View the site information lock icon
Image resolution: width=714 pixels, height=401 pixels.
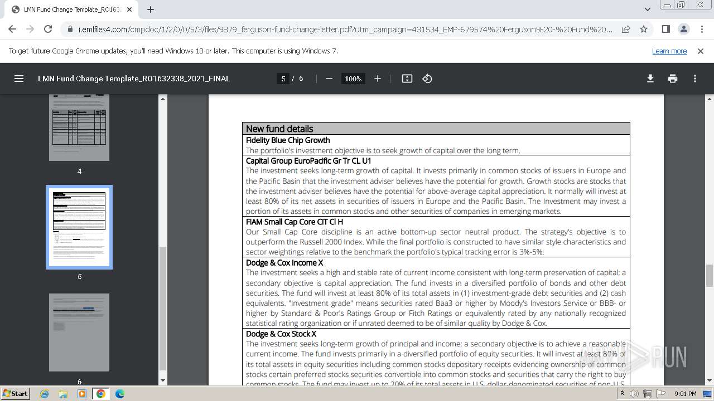(x=70, y=29)
